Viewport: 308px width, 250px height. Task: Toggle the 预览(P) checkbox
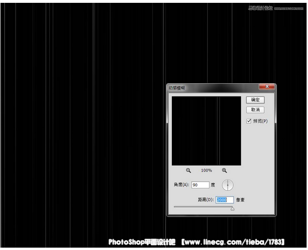(249, 121)
